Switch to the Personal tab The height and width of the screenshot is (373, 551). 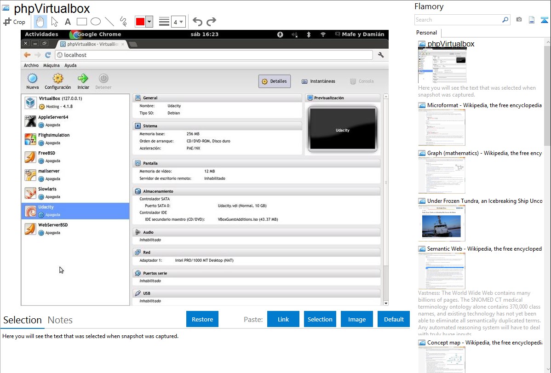[x=426, y=33]
